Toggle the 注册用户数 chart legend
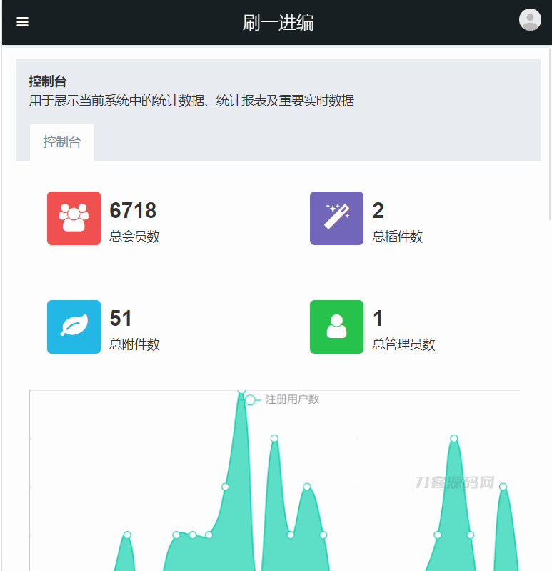 click(283, 399)
